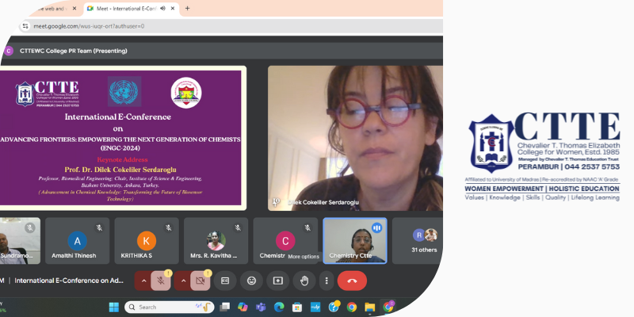Open the Windows Start menu
The height and width of the screenshot is (317, 634).
114,307
